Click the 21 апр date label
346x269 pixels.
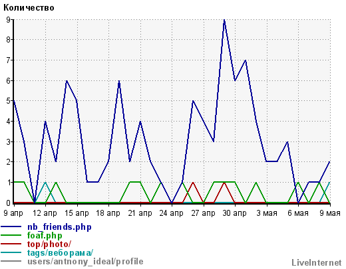[x=140, y=213]
